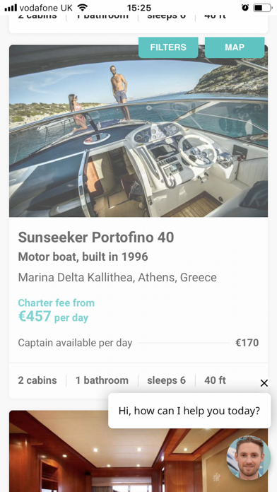
Task: Tap the €170 captain fee
Action: coord(247,343)
